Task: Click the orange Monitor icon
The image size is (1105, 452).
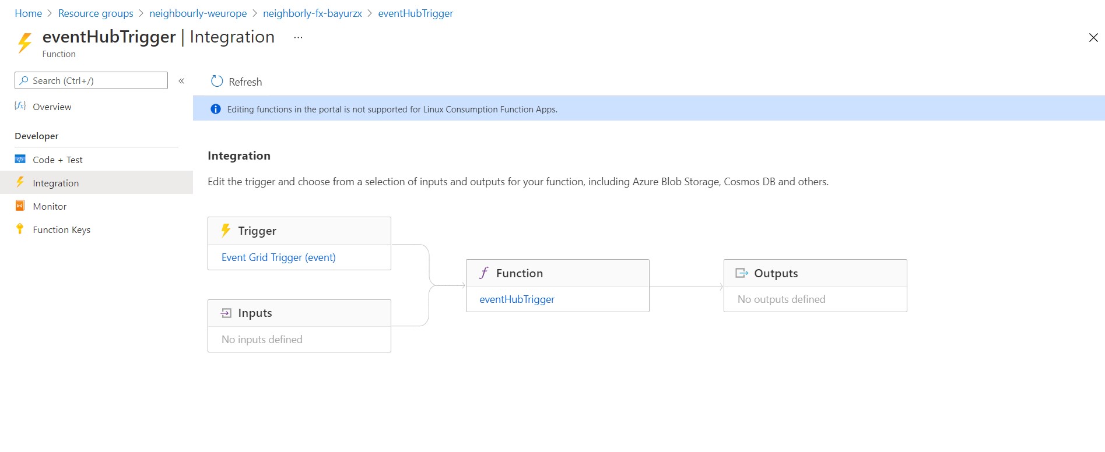Action: (20, 206)
